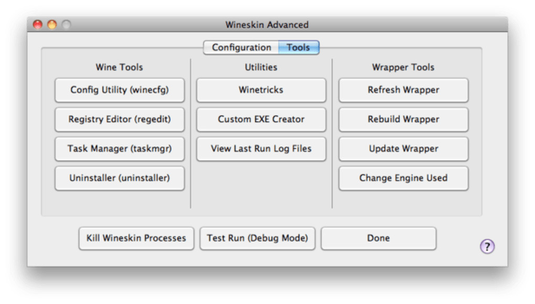Launch Custom EXE Creator
The image size is (535, 304).
coord(261,120)
